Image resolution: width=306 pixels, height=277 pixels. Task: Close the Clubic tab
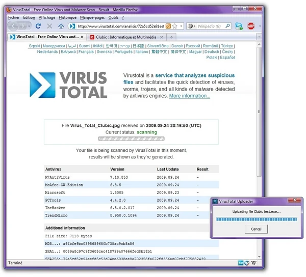[161, 37]
